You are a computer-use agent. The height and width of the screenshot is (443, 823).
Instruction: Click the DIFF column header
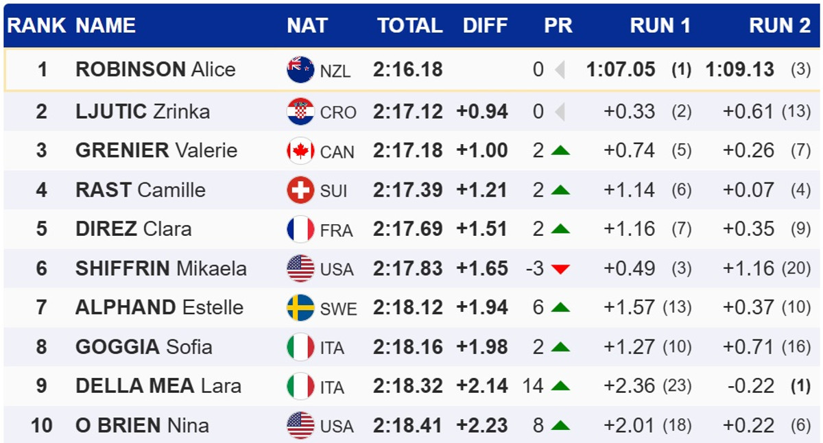coord(485,26)
